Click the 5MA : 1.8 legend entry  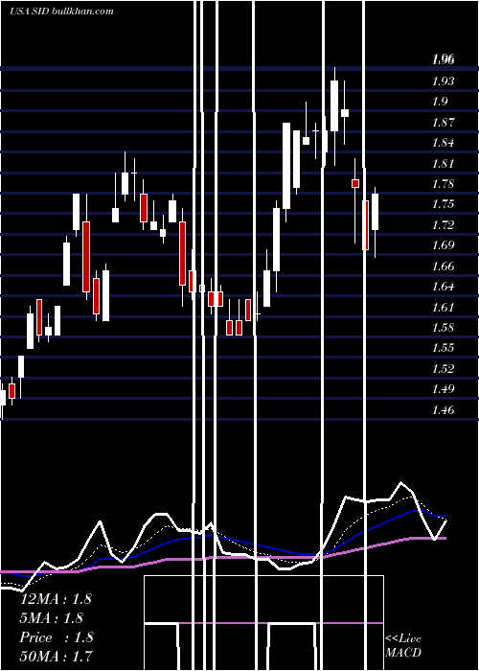tap(52, 618)
